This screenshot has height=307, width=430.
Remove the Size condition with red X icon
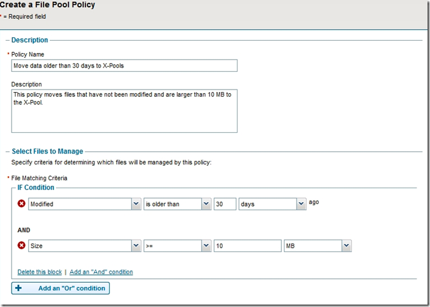tap(21, 245)
